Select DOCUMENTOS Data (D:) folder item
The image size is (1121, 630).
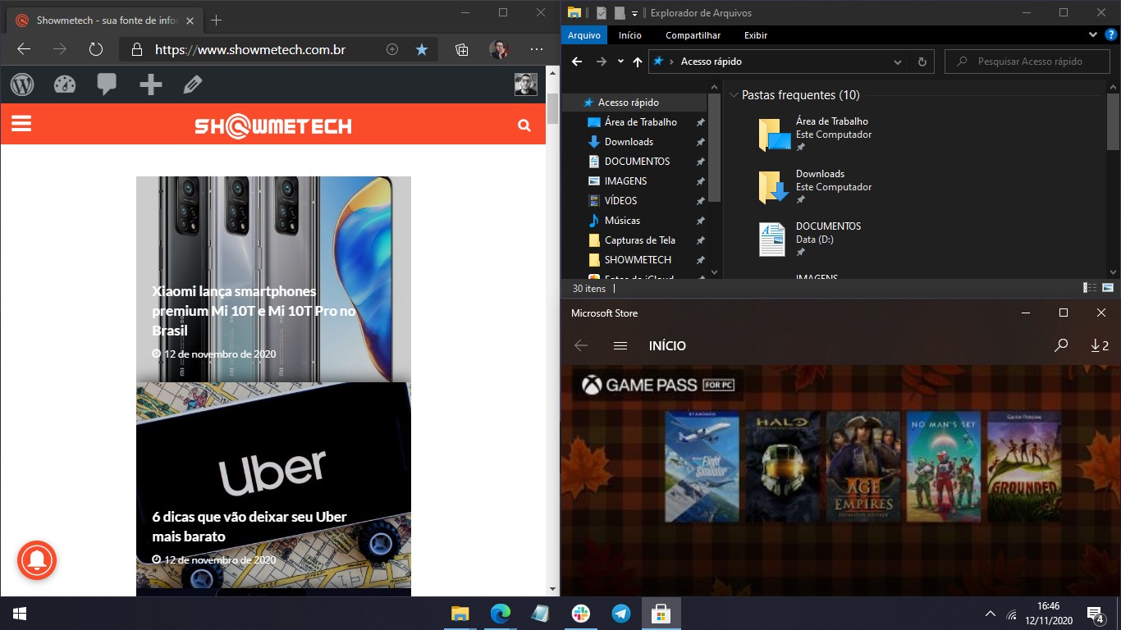point(810,240)
